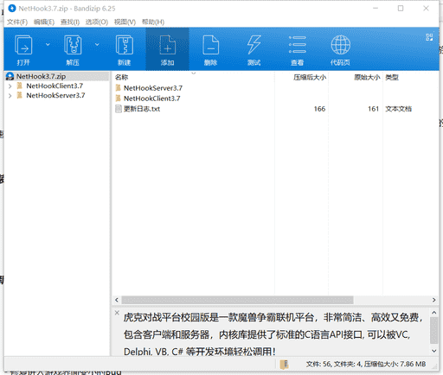Sort by 类型 column header
This screenshot has width=443, height=375.
pyautogui.click(x=392, y=77)
